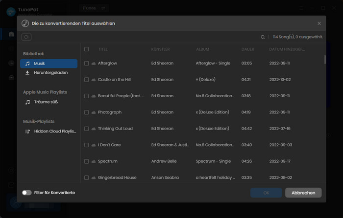Select all songs with header checkbox
The width and height of the screenshot is (343, 218).
[86, 49]
